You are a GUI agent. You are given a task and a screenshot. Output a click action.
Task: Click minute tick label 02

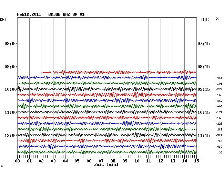(41, 161)
